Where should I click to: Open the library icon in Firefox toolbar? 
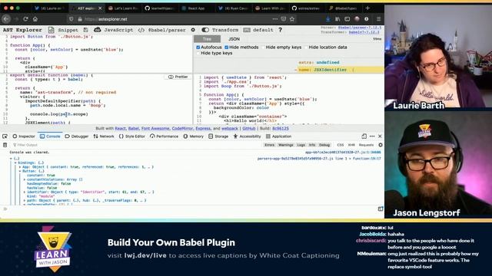[x=337, y=19]
